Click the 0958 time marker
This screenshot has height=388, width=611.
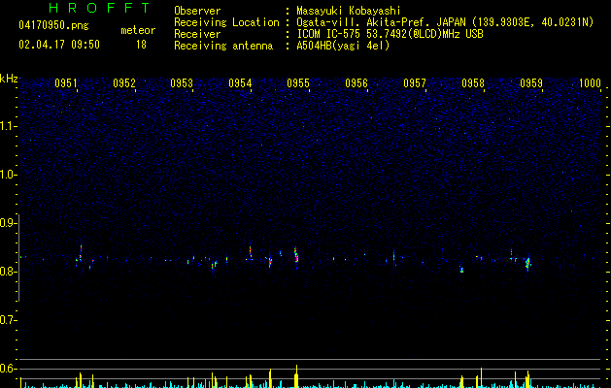[473, 83]
